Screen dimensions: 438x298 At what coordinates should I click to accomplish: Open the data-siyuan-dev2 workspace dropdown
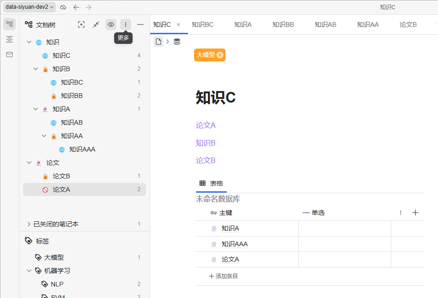click(x=30, y=7)
